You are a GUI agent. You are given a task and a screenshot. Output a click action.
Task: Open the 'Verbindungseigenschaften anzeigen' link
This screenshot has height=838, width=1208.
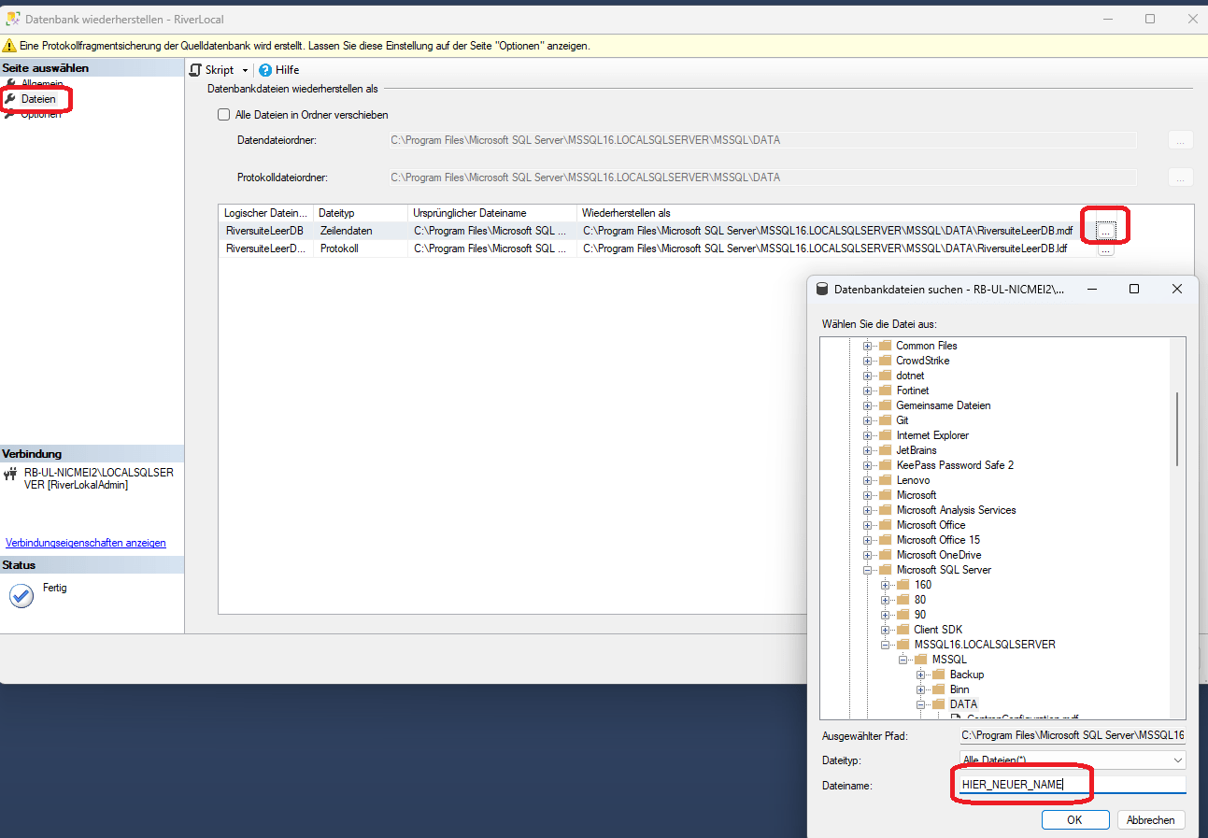86,543
